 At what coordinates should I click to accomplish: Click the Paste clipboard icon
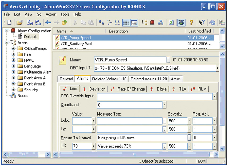point(91,23)
